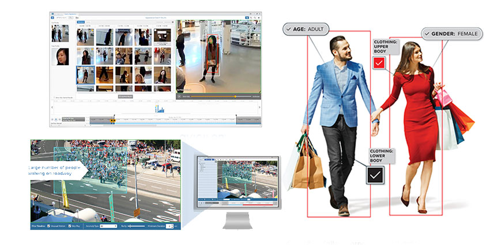Click the red detection box on video woman
The image size is (490, 245).
pos(213,54)
